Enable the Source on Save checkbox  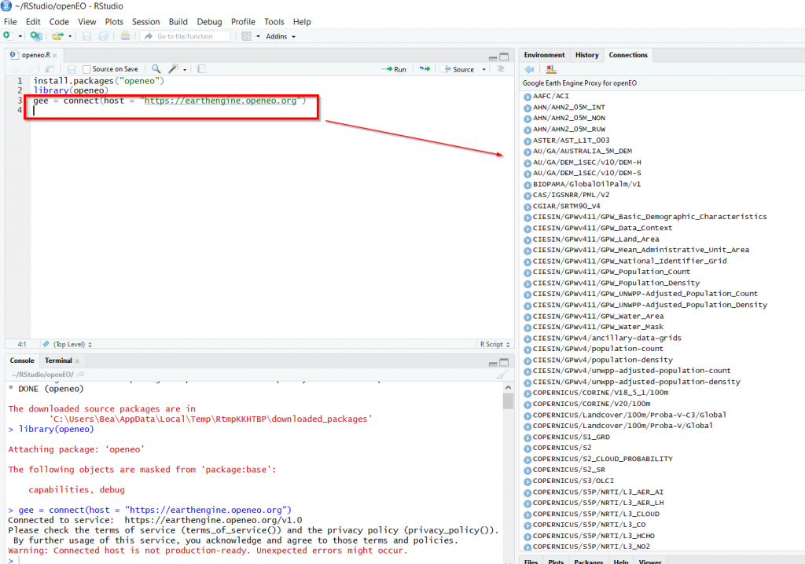tap(86, 69)
